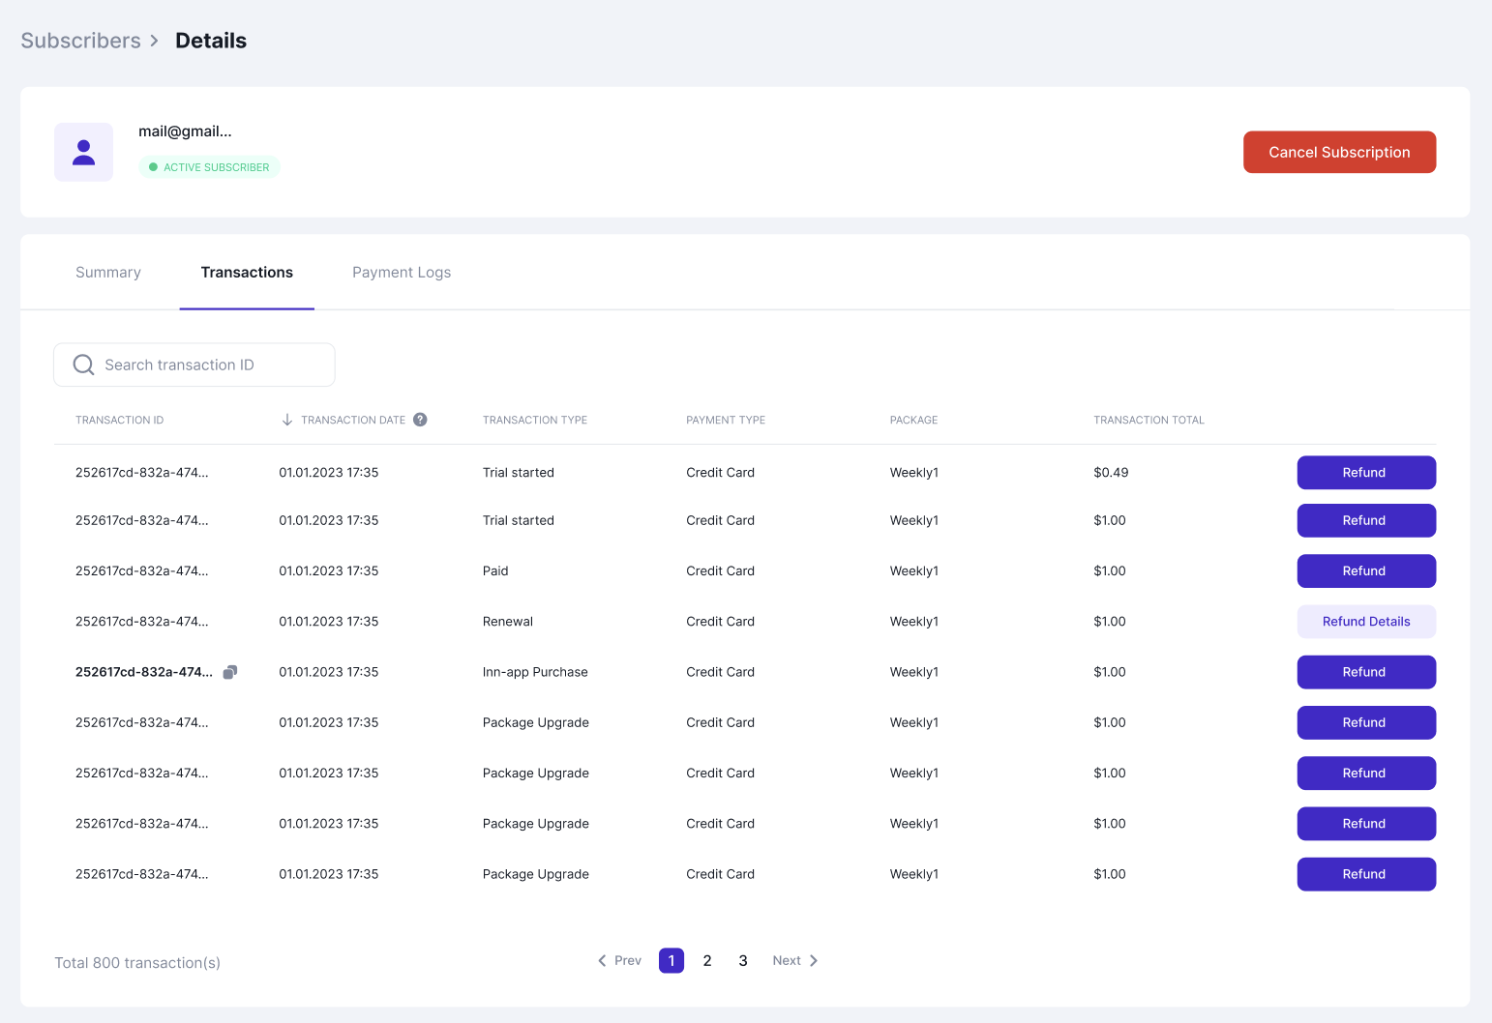Jump to page 2 of transactions
The image size is (1492, 1023).
pyautogui.click(x=707, y=960)
